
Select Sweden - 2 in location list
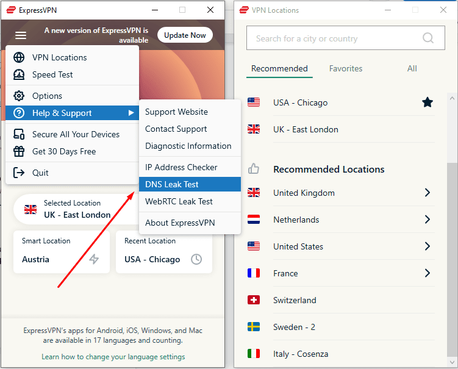[x=340, y=327]
